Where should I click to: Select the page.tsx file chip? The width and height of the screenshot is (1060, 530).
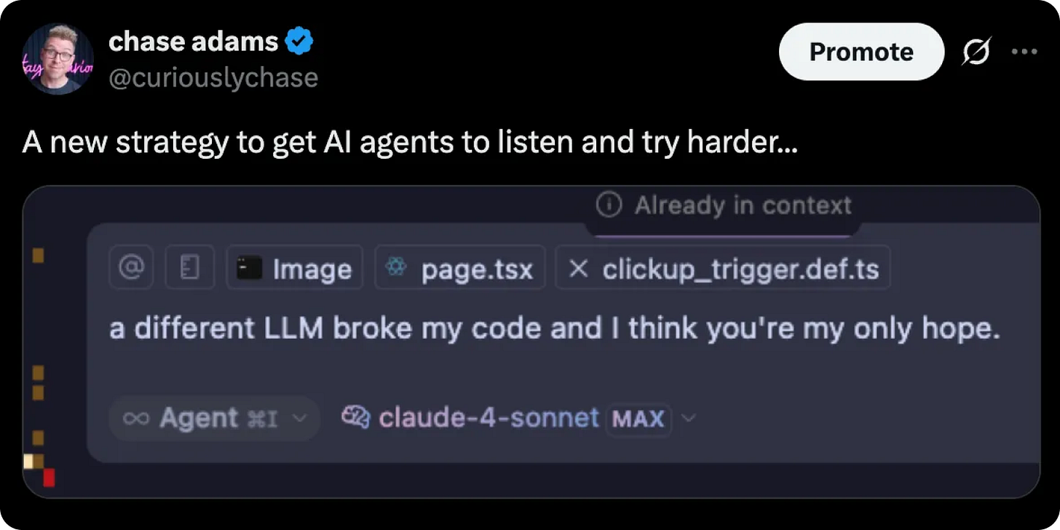point(459,267)
